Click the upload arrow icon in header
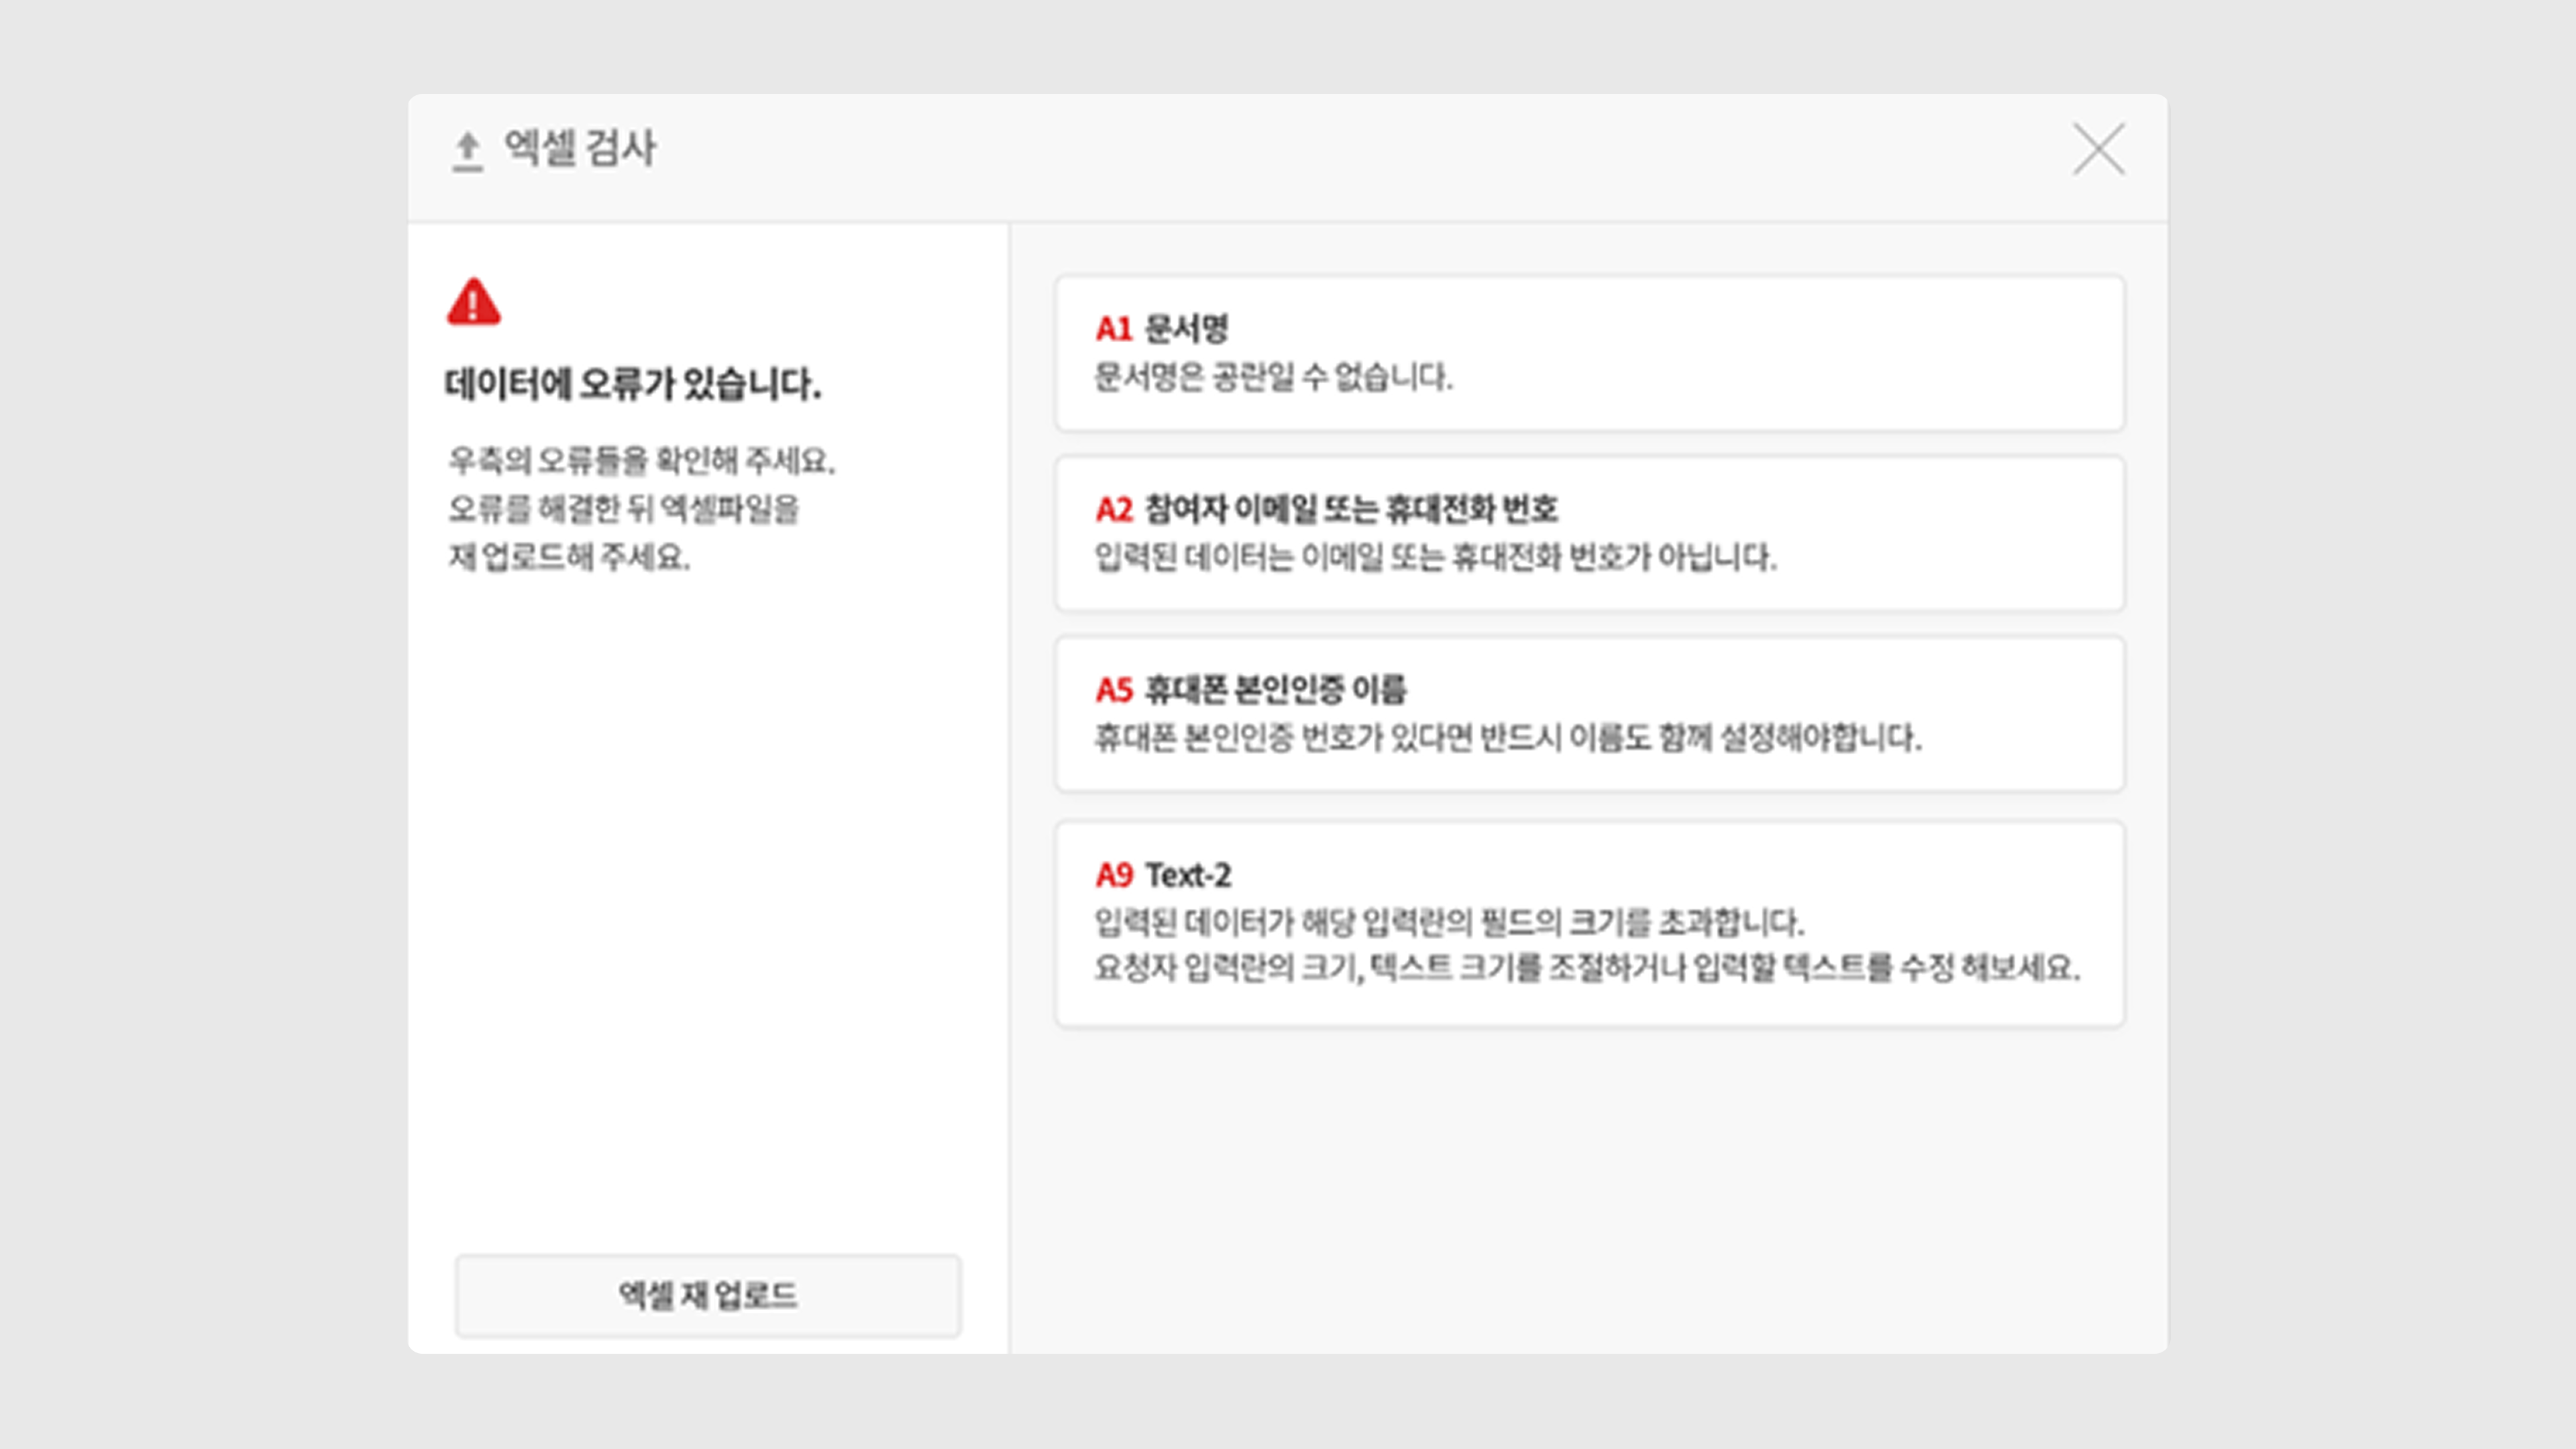 pyautogui.click(x=467, y=151)
